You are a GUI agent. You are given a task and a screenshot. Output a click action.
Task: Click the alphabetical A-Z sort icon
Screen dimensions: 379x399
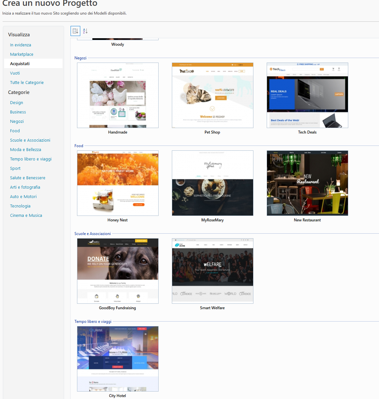(85, 31)
